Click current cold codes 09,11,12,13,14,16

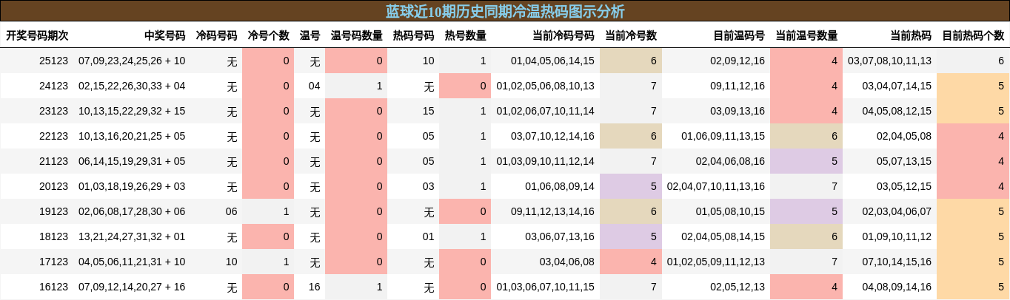point(553,211)
